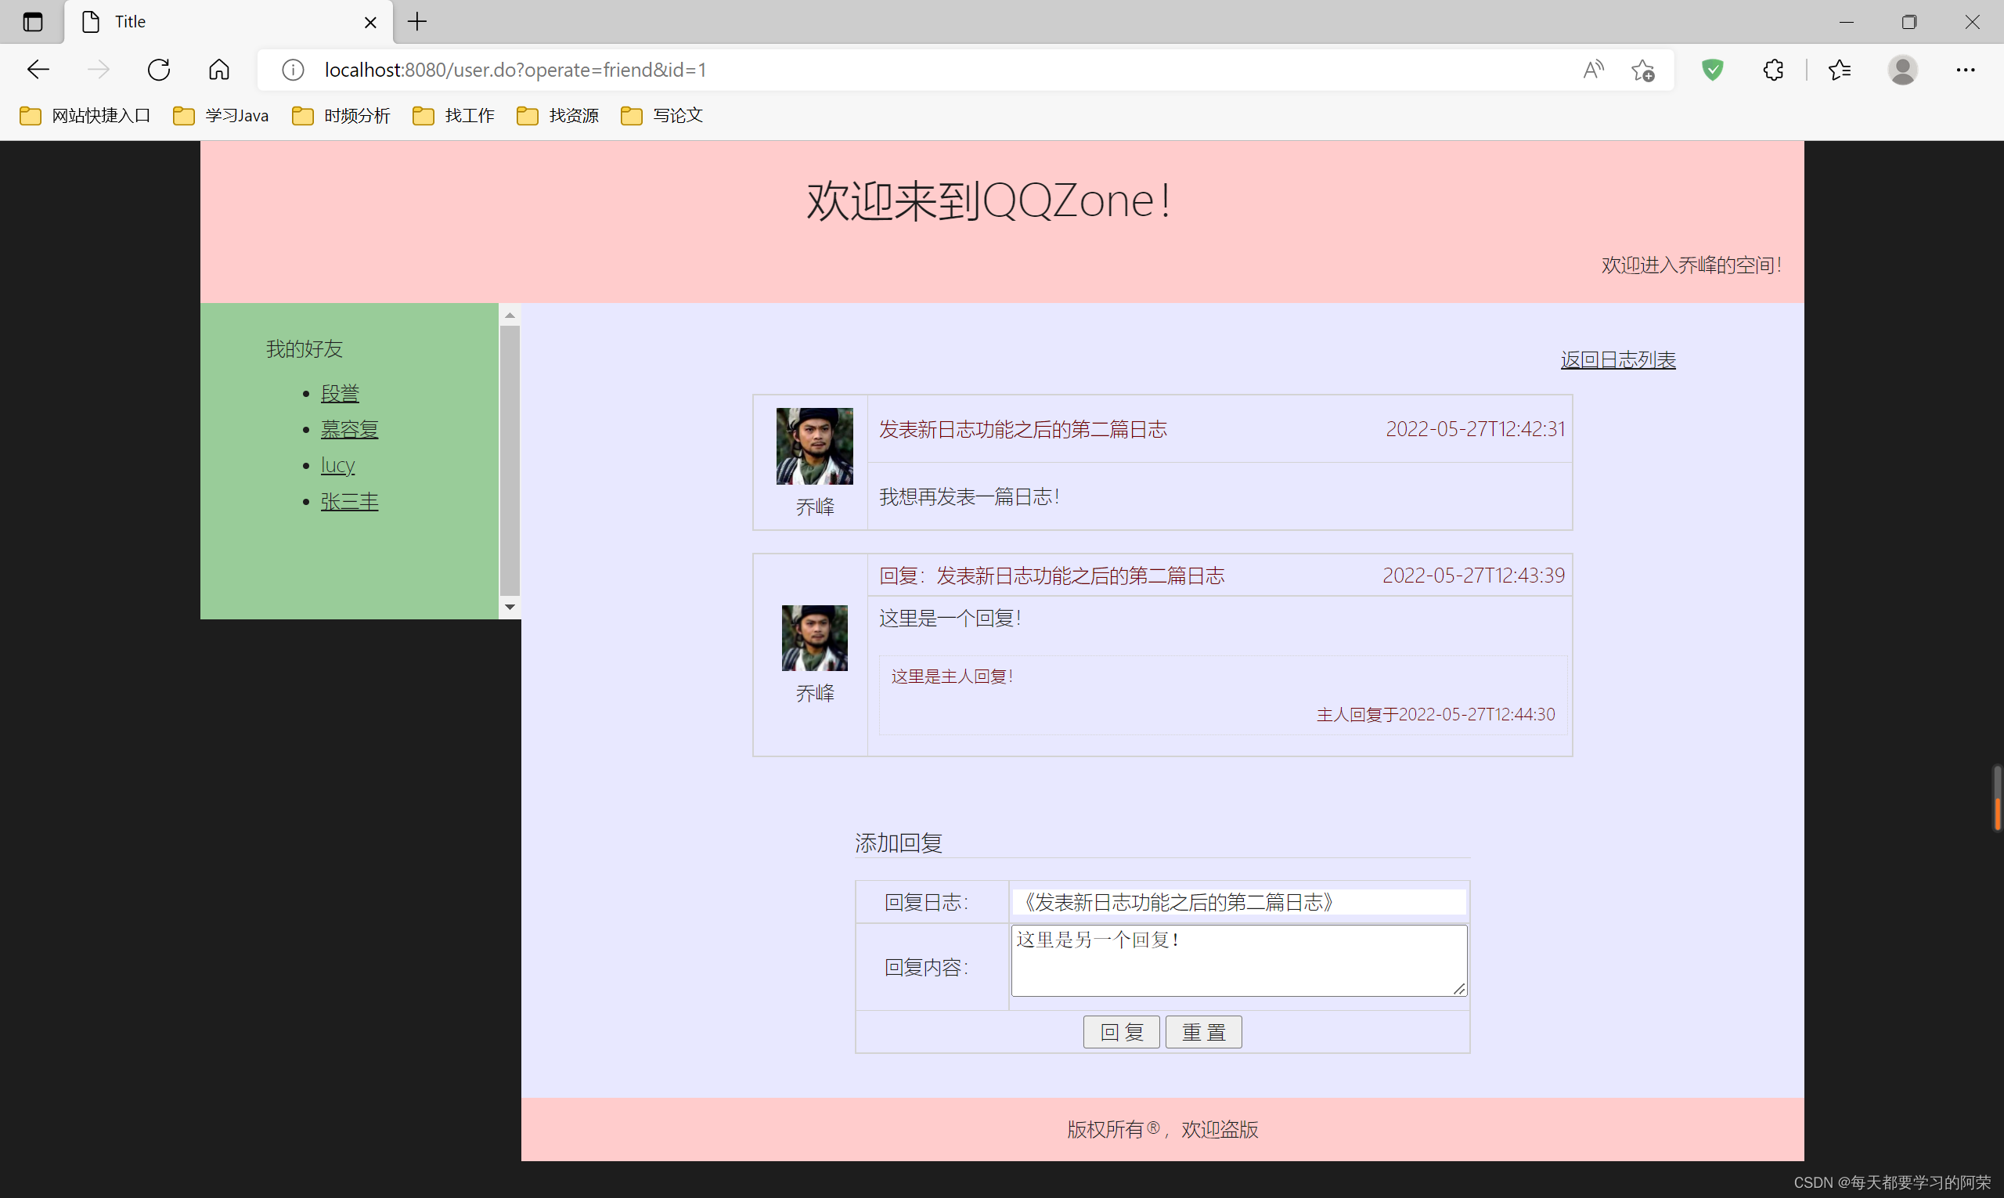Open the browser settings menu
The width and height of the screenshot is (2004, 1198).
click(1966, 70)
